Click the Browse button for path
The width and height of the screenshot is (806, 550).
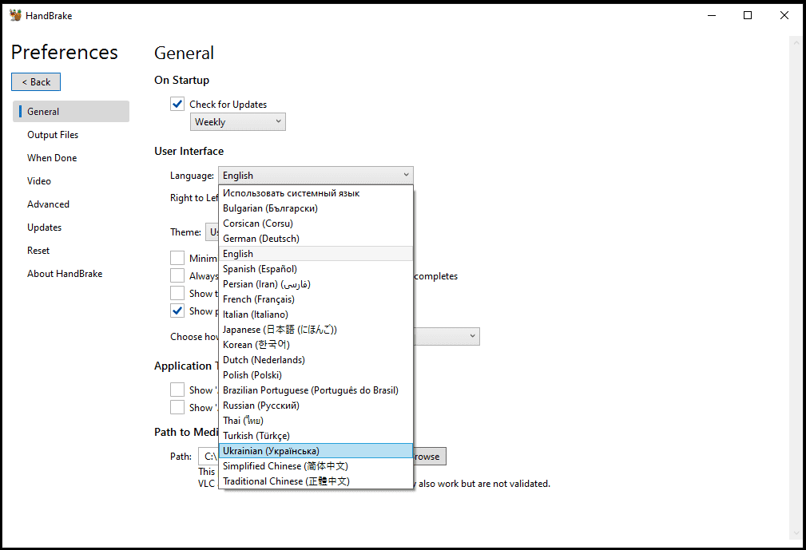click(x=429, y=456)
